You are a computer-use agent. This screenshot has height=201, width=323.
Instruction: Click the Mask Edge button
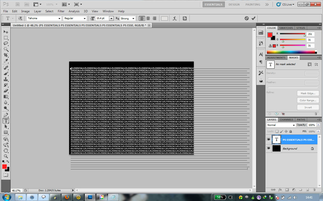tap(308, 93)
